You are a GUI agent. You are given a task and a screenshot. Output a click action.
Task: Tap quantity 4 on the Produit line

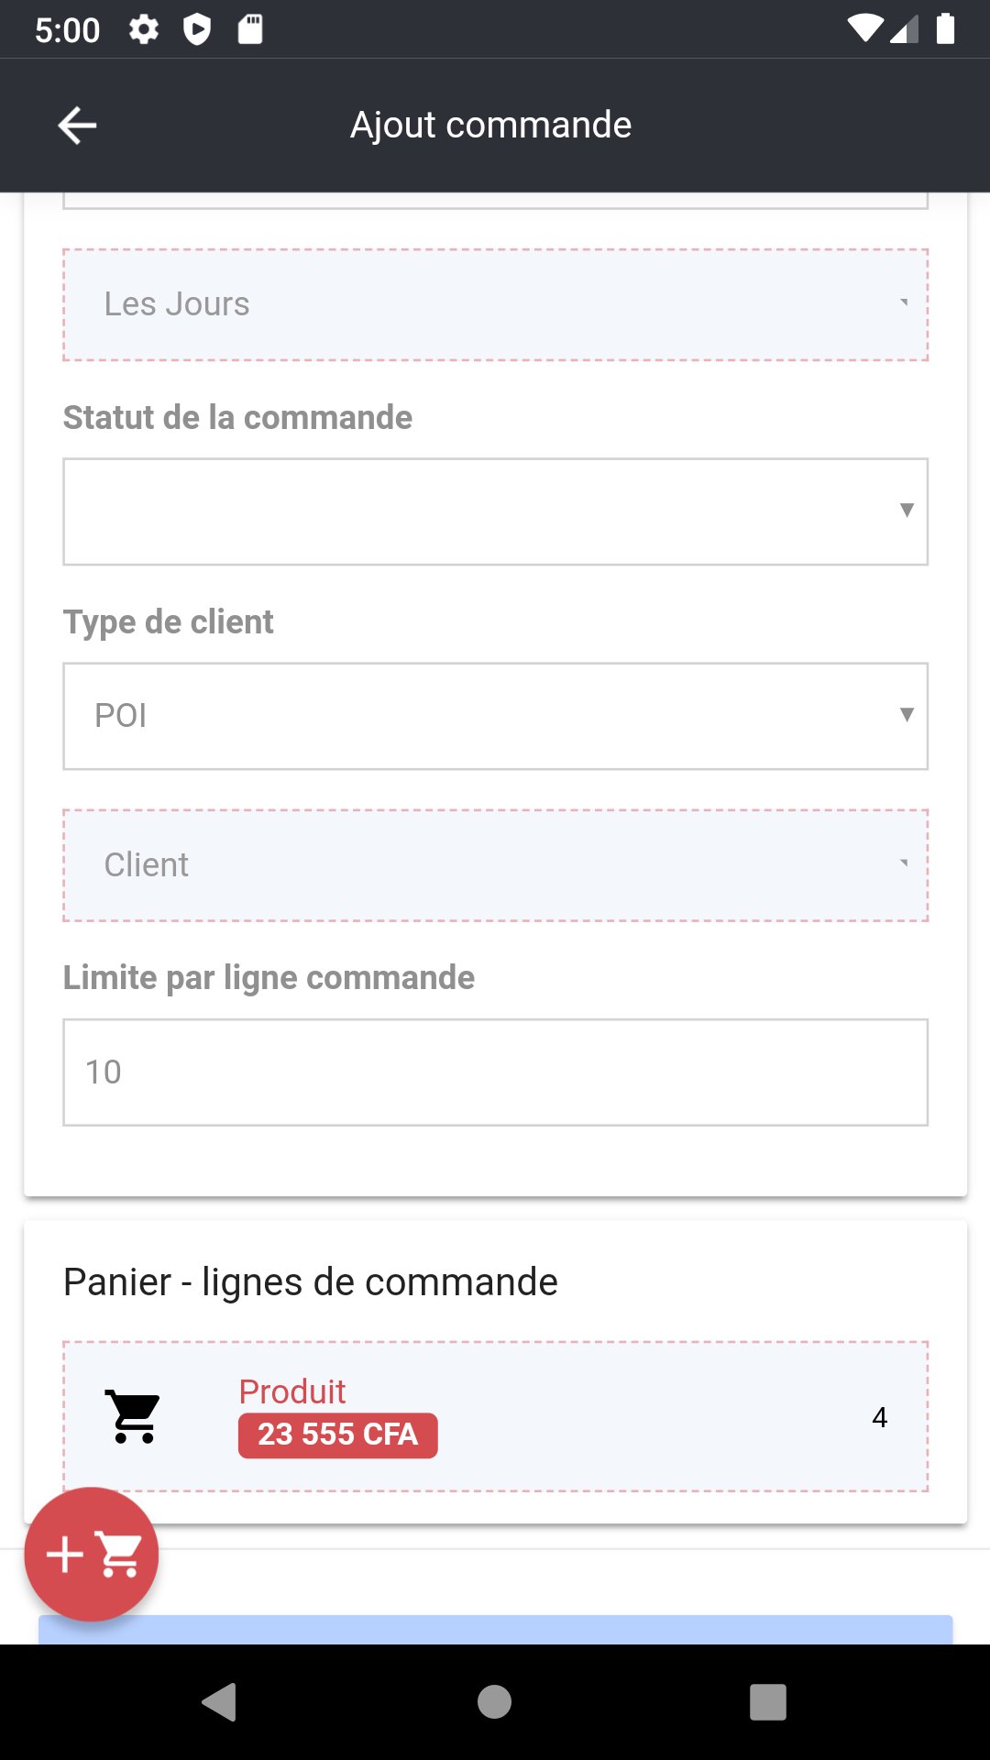(x=879, y=1417)
